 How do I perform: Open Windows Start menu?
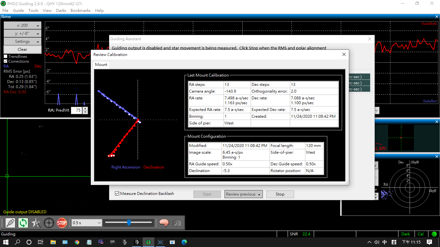point(6,242)
